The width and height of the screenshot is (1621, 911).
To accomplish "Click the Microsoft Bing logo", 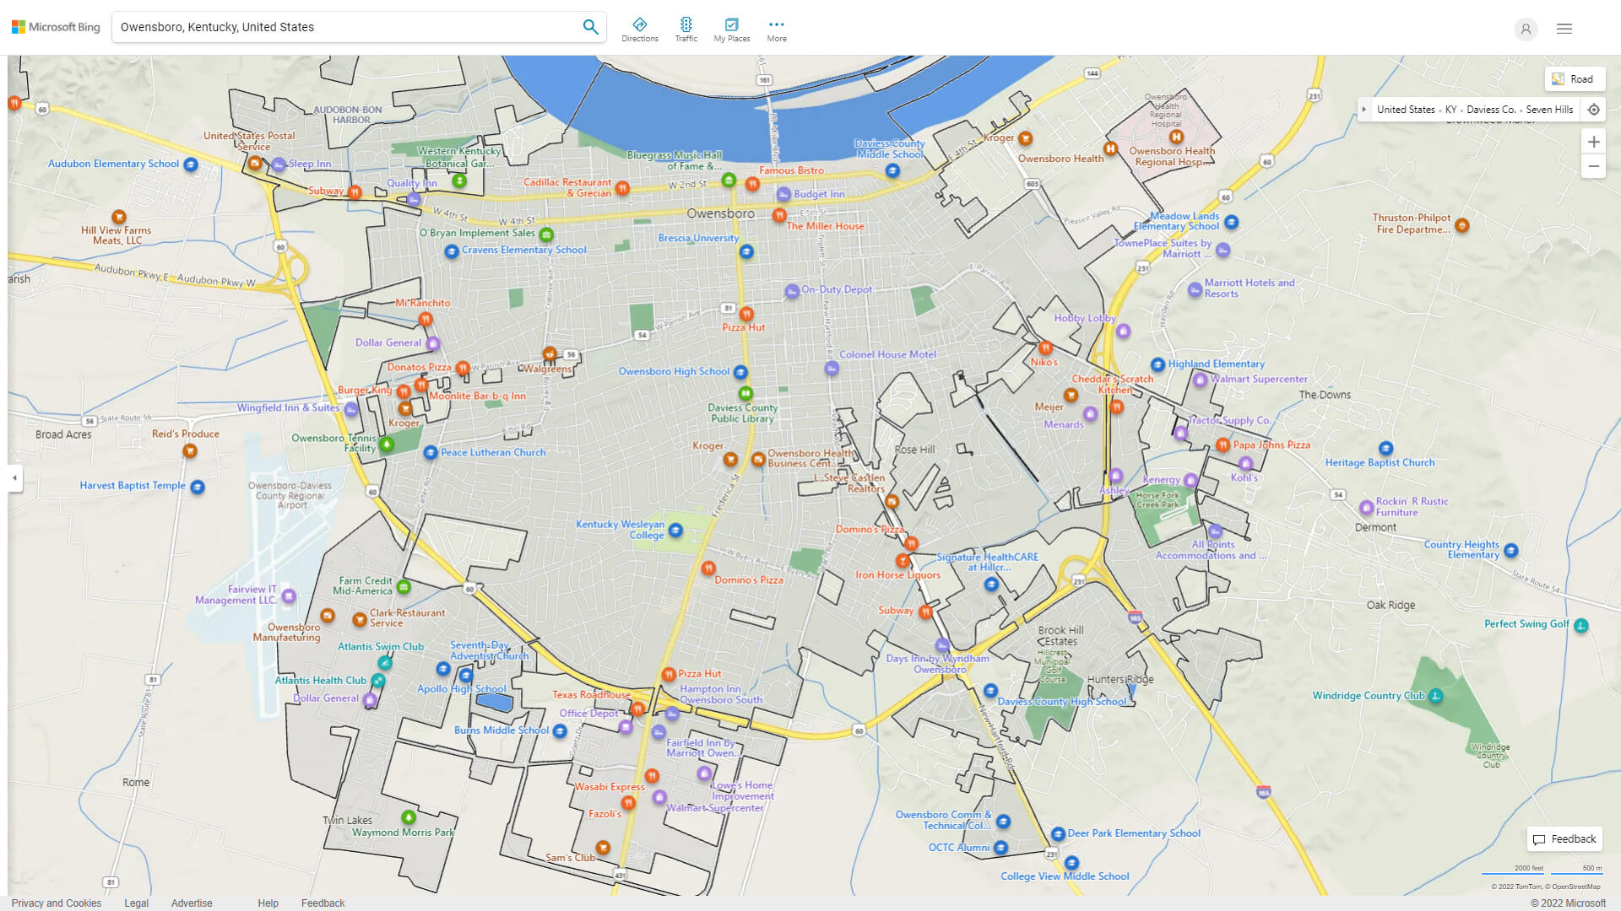I will click(56, 27).
